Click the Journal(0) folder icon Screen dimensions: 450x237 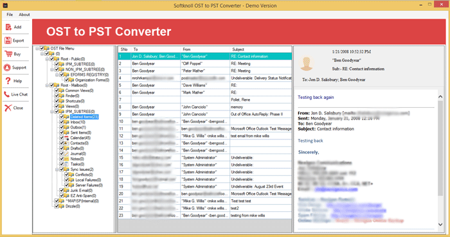click(67, 154)
